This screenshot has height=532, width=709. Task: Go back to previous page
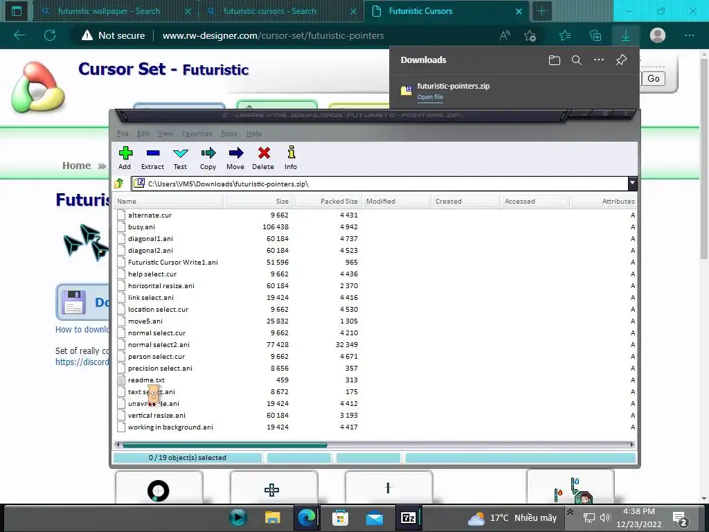pyautogui.click(x=19, y=35)
